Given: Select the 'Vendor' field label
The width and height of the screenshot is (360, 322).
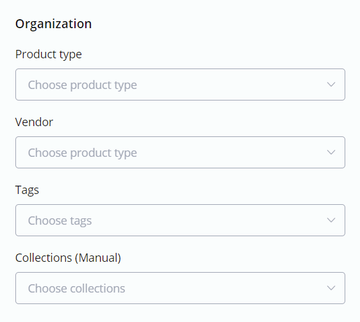Looking at the screenshot, I should click(x=34, y=122).
